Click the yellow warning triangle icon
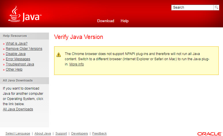This screenshot has height=136, width=223. point(59,54)
